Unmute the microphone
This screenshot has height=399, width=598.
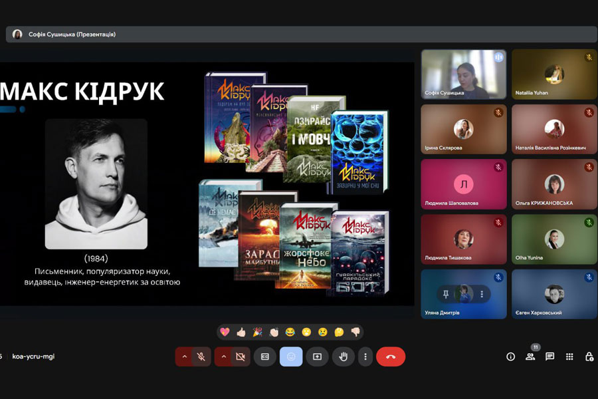pyautogui.click(x=201, y=356)
